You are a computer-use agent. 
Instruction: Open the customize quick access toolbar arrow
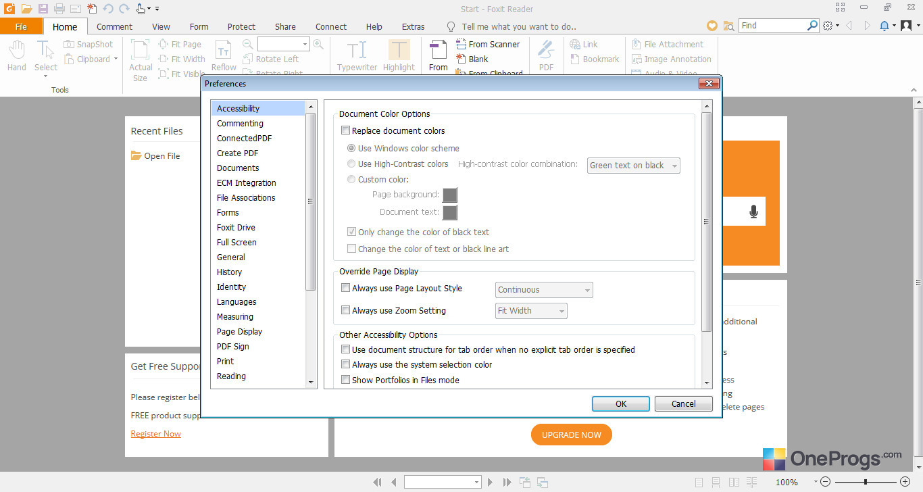point(157,9)
